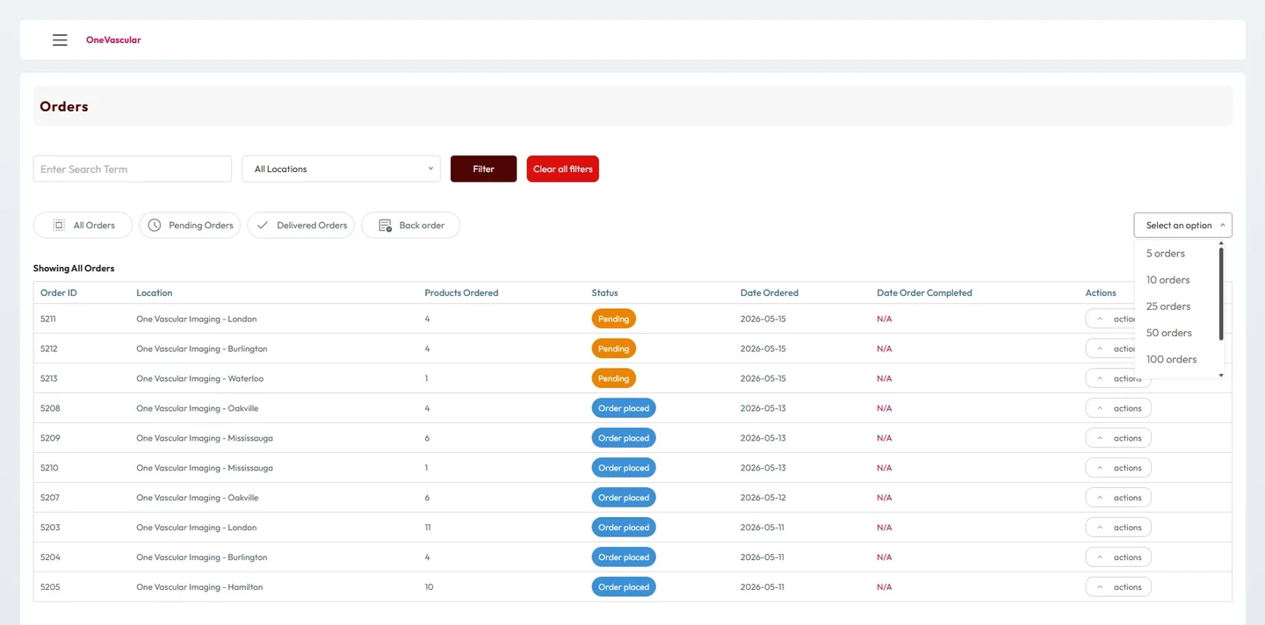Viewport: 1265px width, 625px height.
Task: Open actions dropdown for order 5208
Action: click(x=1118, y=408)
